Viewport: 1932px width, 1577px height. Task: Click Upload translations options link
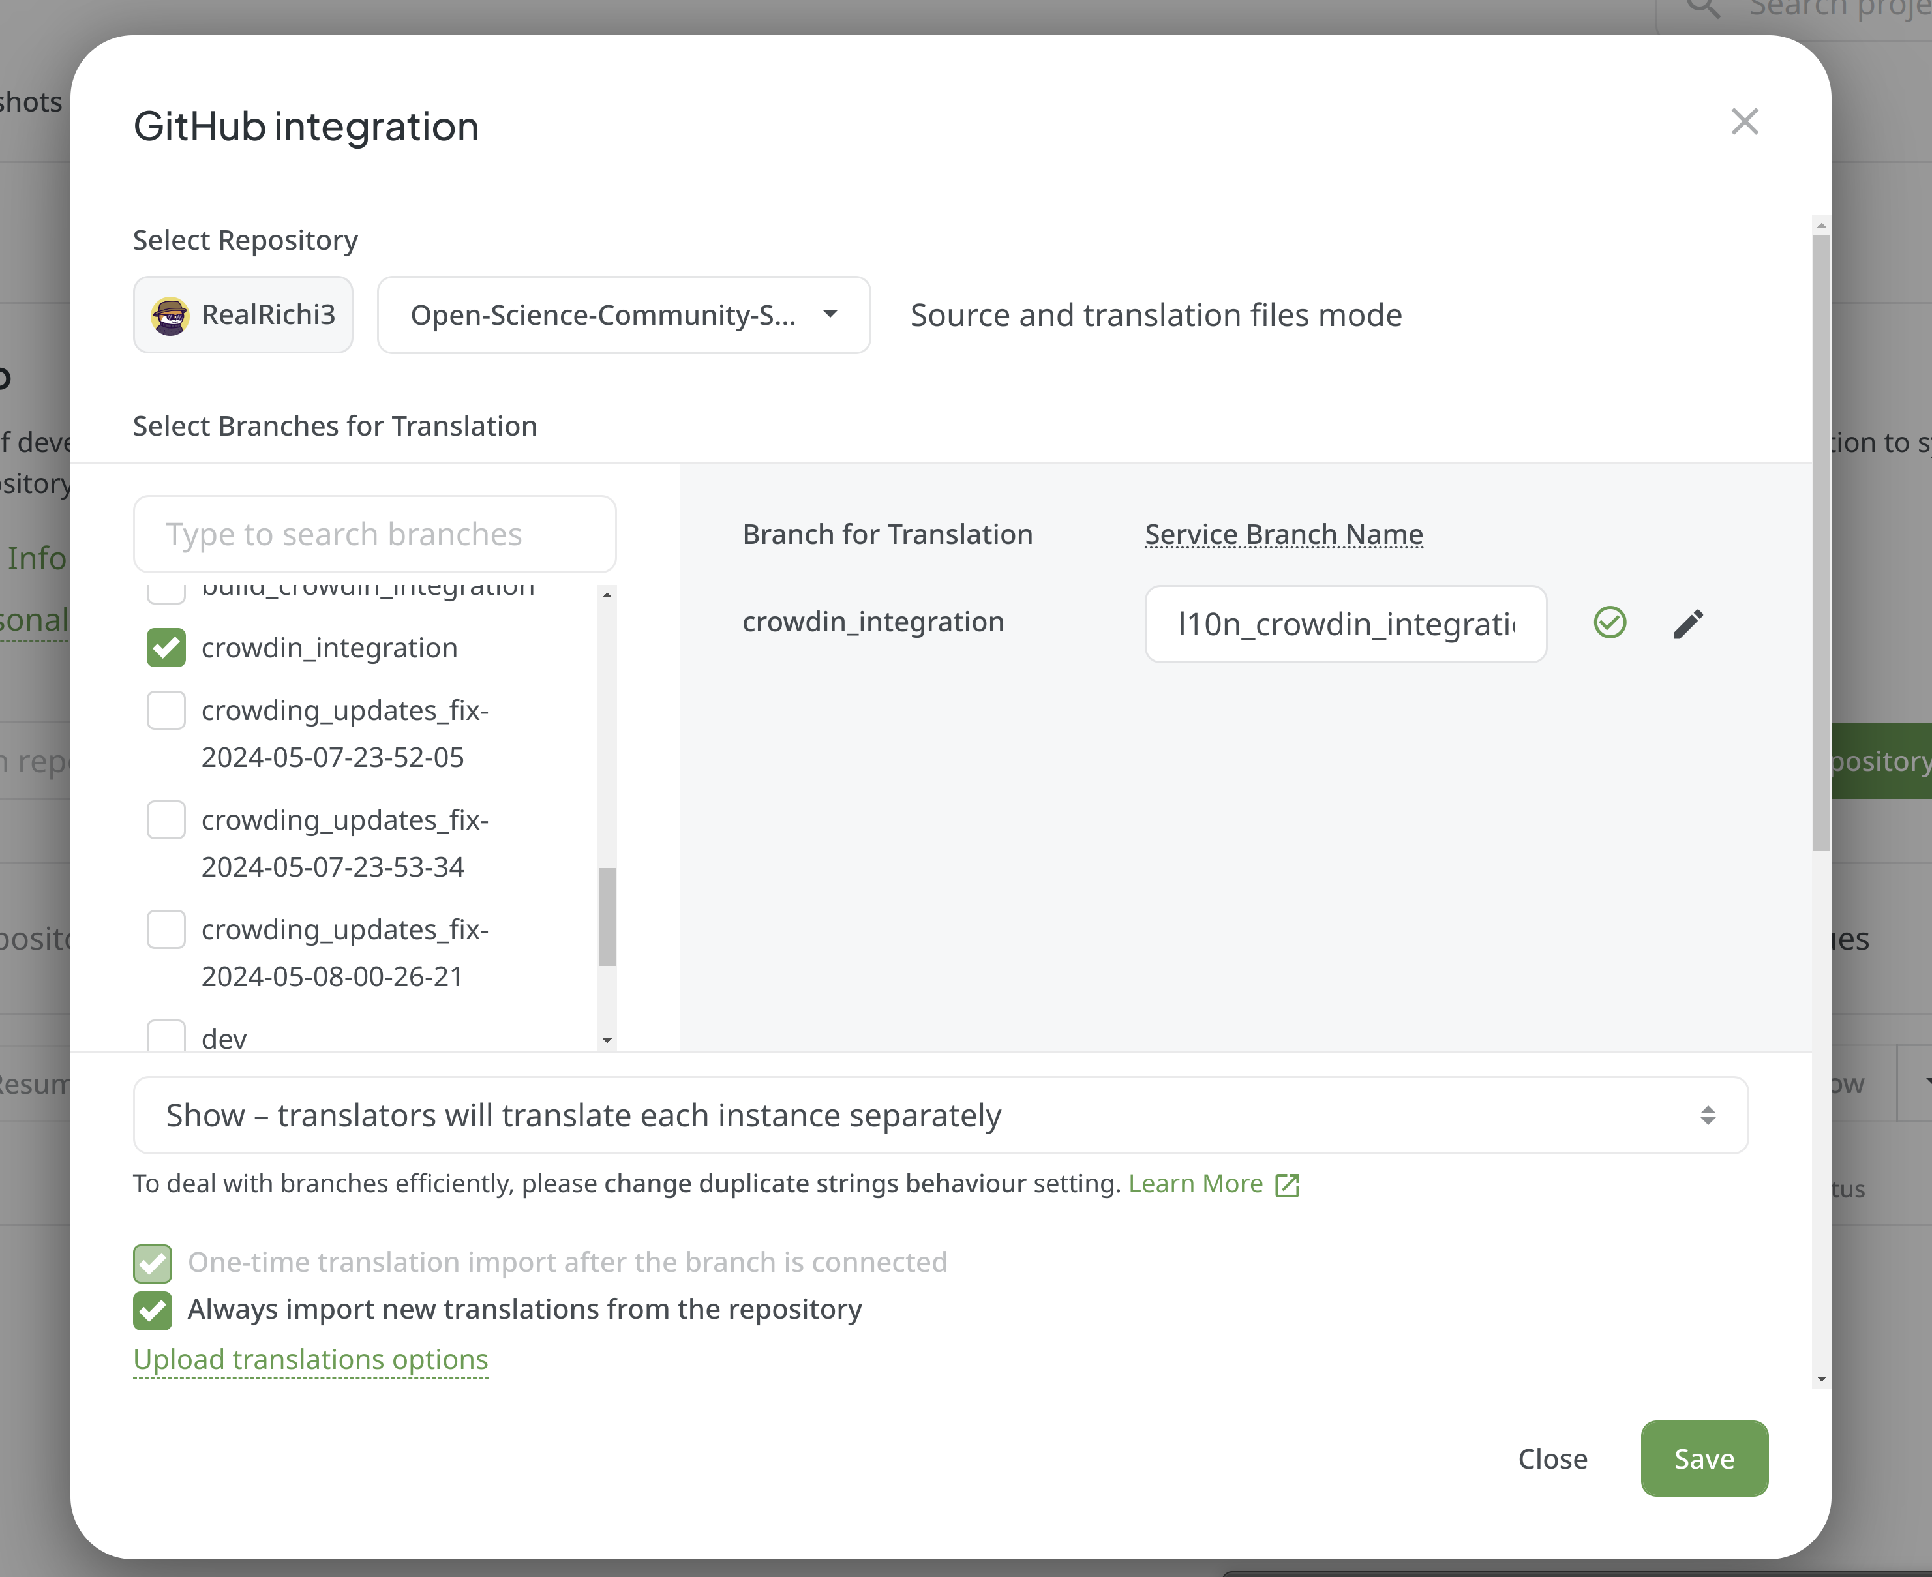pos(310,1357)
